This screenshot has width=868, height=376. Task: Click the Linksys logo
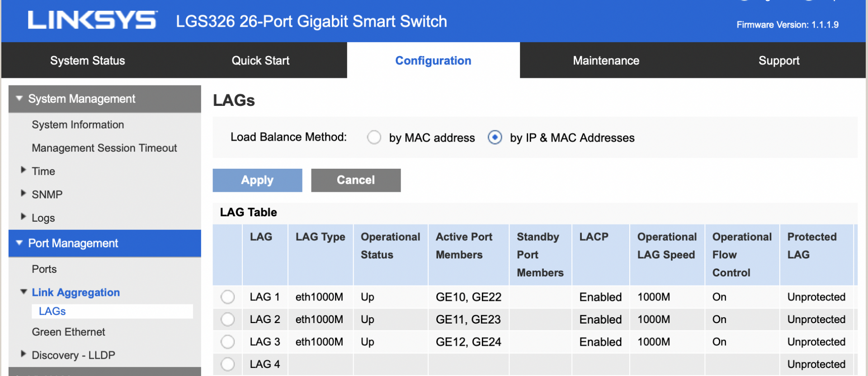(92, 20)
